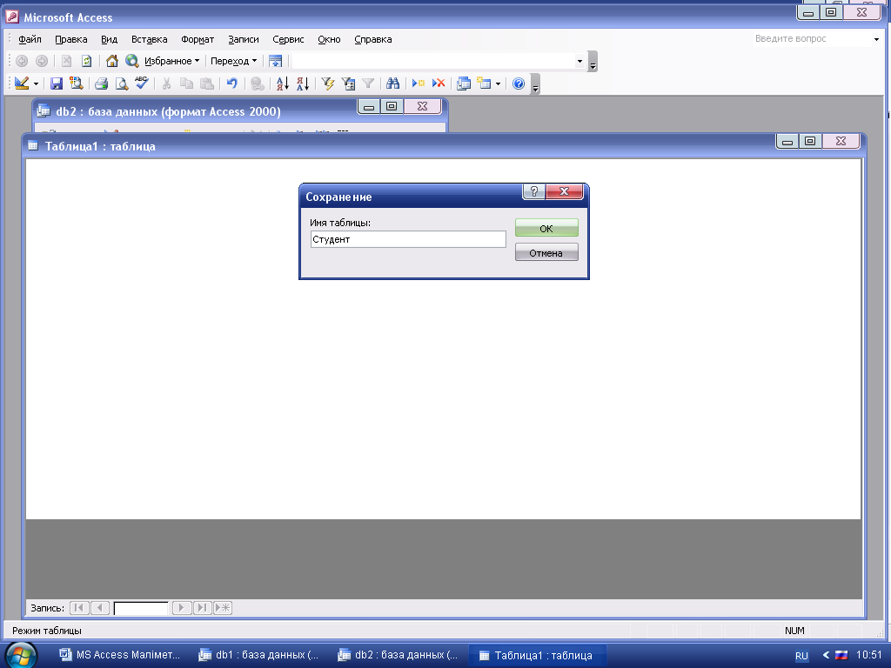Go to previous record navigation button
The width and height of the screenshot is (891, 668).
coord(100,608)
